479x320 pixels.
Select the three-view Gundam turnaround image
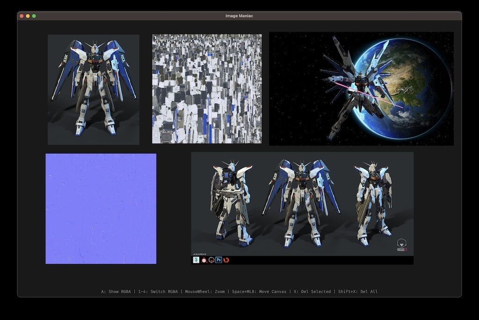click(303, 208)
